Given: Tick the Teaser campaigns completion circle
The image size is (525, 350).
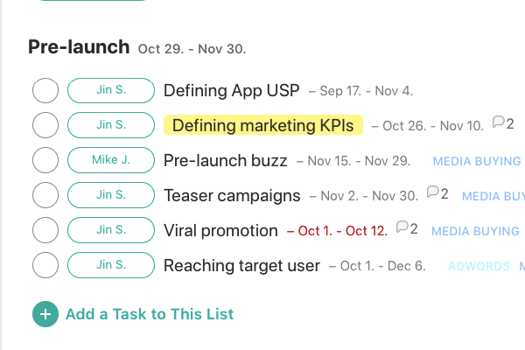Looking at the screenshot, I should point(45,195).
